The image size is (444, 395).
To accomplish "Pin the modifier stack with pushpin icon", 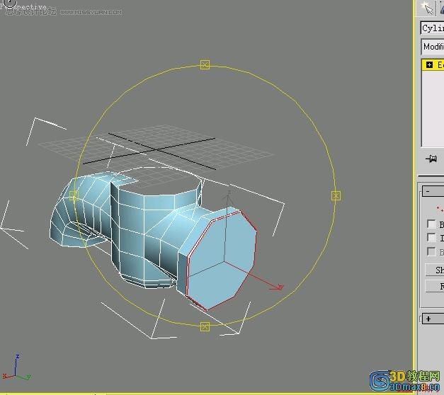I will [431, 159].
